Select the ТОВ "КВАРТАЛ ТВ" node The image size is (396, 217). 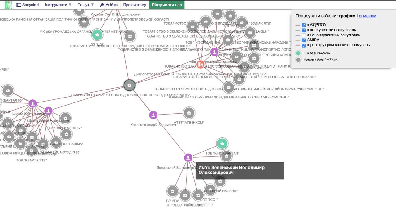click(32, 150)
